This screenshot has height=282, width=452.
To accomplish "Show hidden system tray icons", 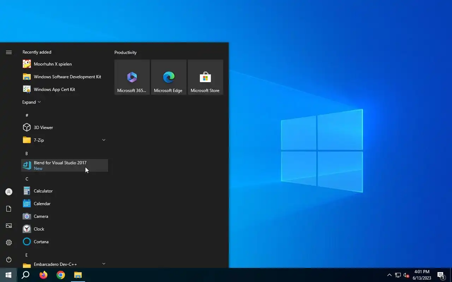I will [x=389, y=275].
